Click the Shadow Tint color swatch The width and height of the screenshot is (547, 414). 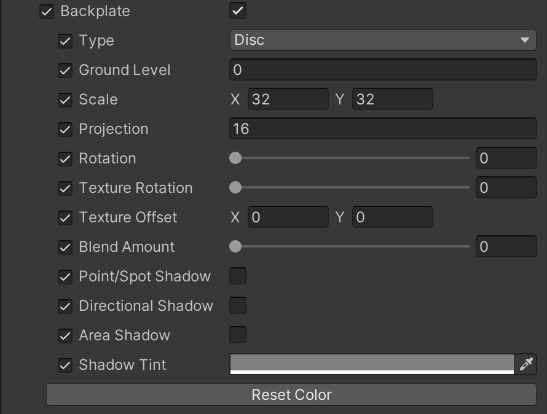click(x=371, y=364)
